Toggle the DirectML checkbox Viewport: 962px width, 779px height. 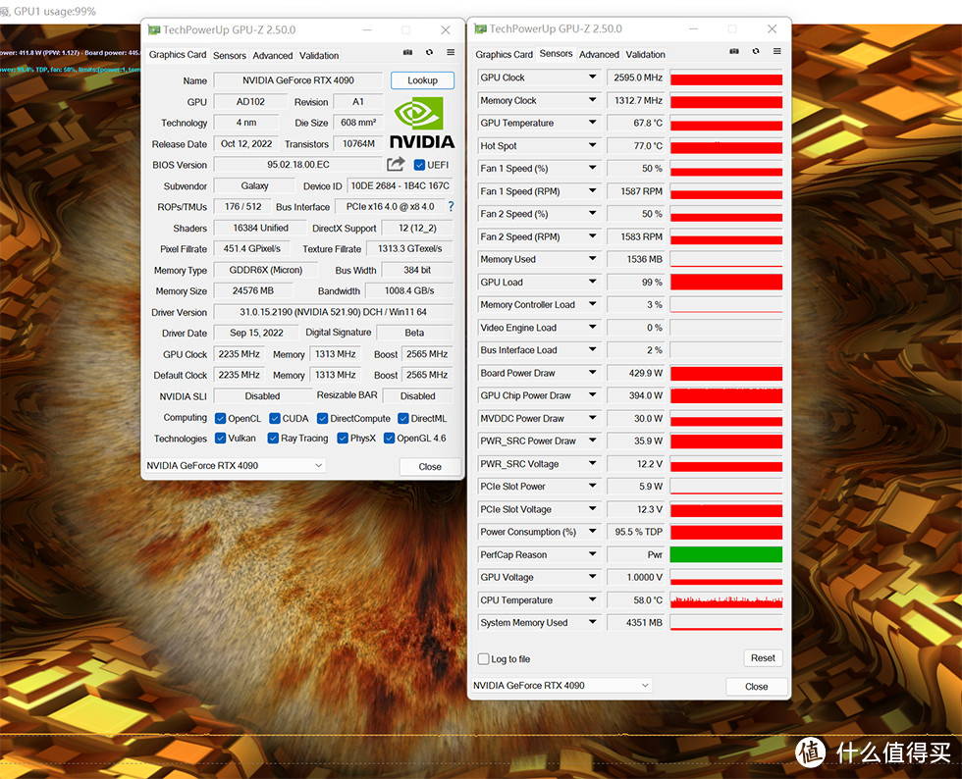pos(403,418)
